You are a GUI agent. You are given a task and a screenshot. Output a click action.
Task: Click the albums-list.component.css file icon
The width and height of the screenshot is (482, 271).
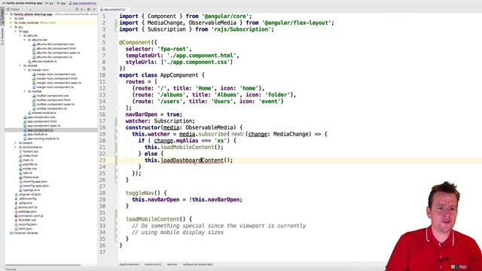point(34,44)
